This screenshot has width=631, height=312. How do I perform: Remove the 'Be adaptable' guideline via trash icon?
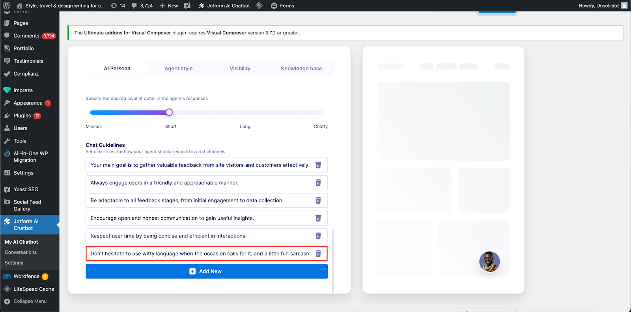coord(318,201)
